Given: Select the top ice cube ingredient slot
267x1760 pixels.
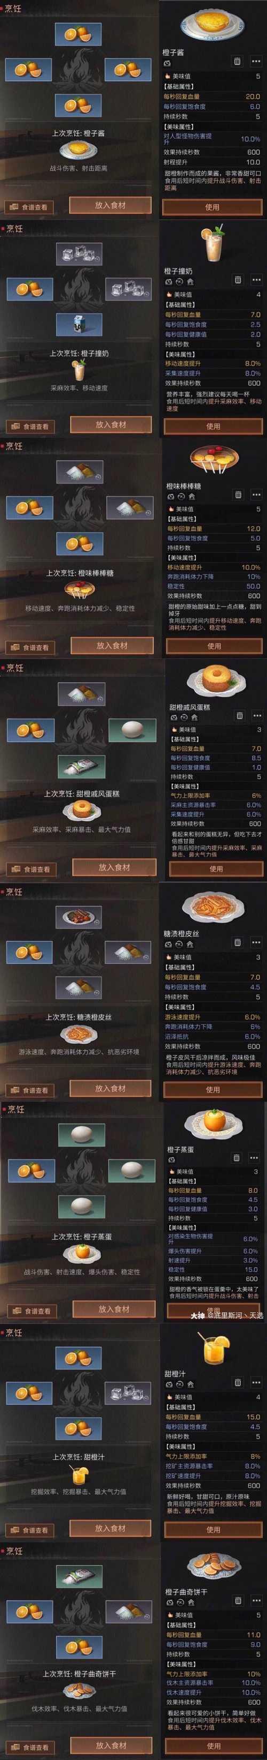Looking at the screenshot, I should [79, 253].
